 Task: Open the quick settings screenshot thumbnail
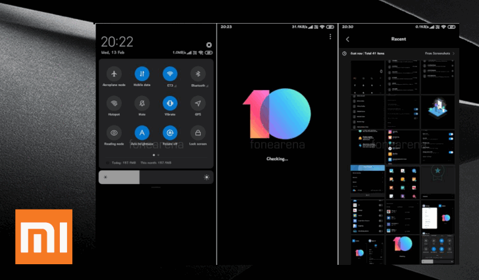coord(438,250)
